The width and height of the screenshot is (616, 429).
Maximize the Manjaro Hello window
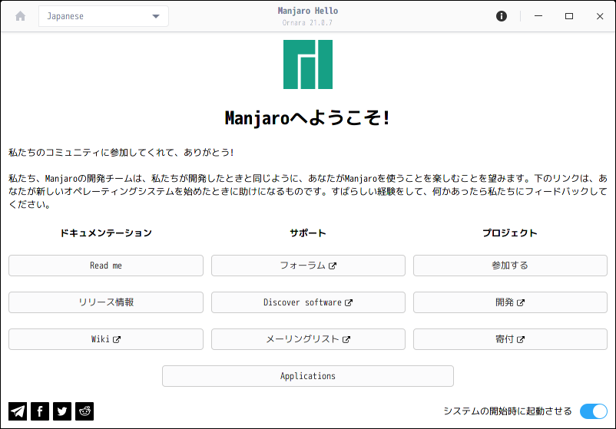click(x=569, y=16)
